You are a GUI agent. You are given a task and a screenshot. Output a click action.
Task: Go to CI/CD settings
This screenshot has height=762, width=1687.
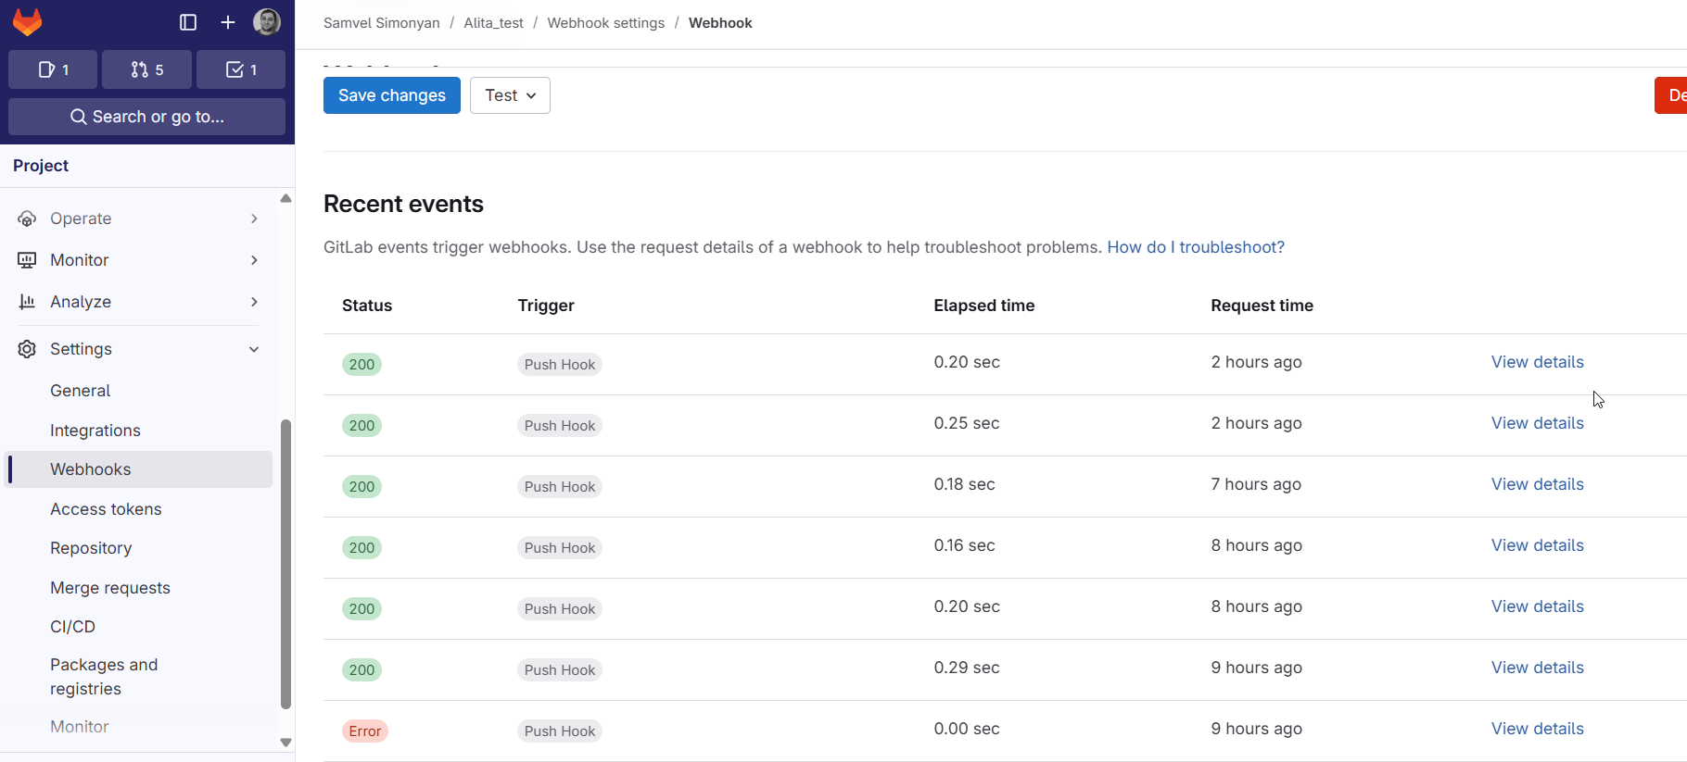tap(72, 627)
